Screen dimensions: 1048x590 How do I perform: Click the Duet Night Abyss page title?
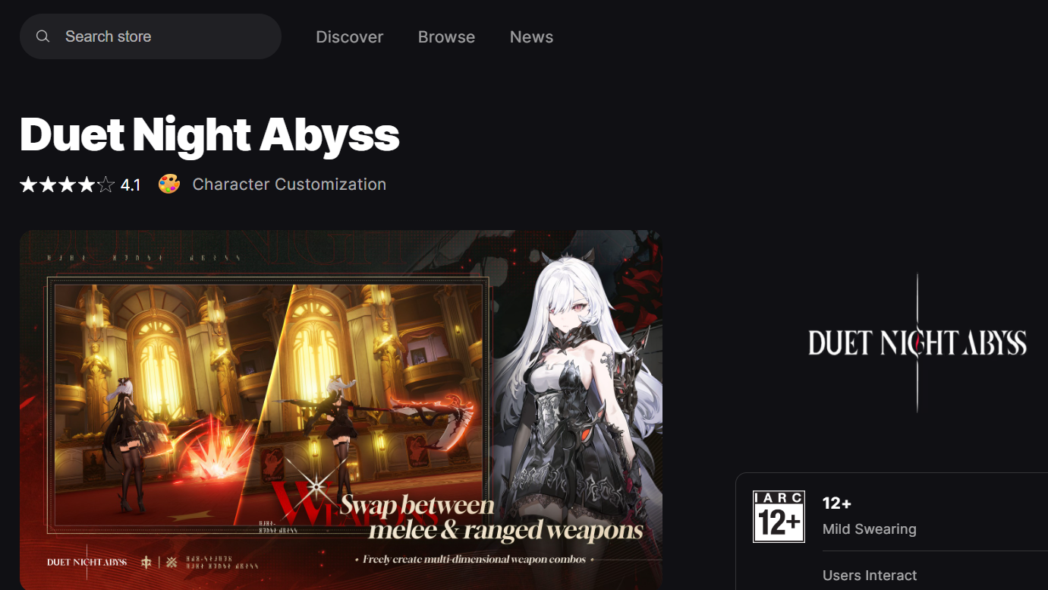209,135
